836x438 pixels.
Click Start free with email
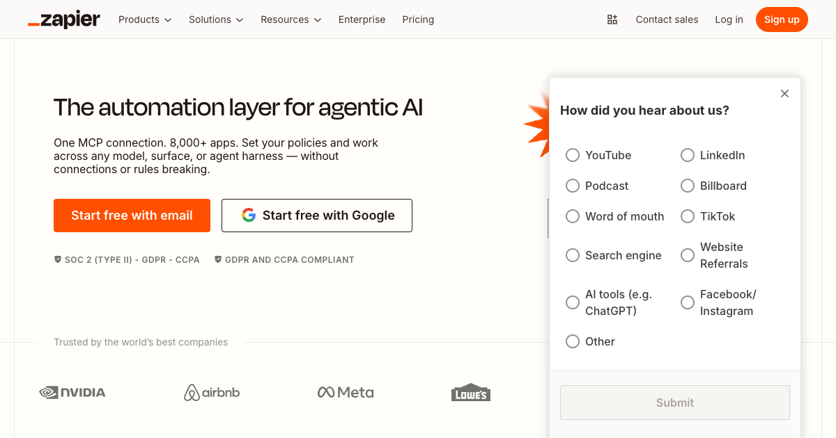tap(132, 216)
